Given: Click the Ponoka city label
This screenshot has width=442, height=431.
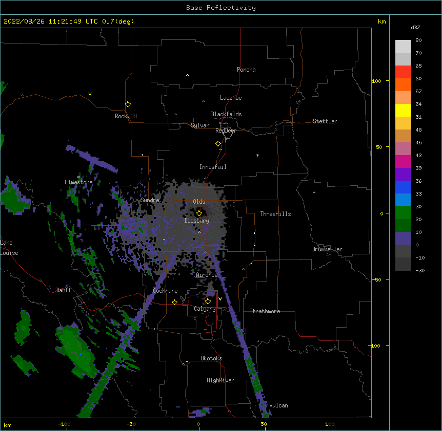Looking at the screenshot, I should click(x=246, y=70).
